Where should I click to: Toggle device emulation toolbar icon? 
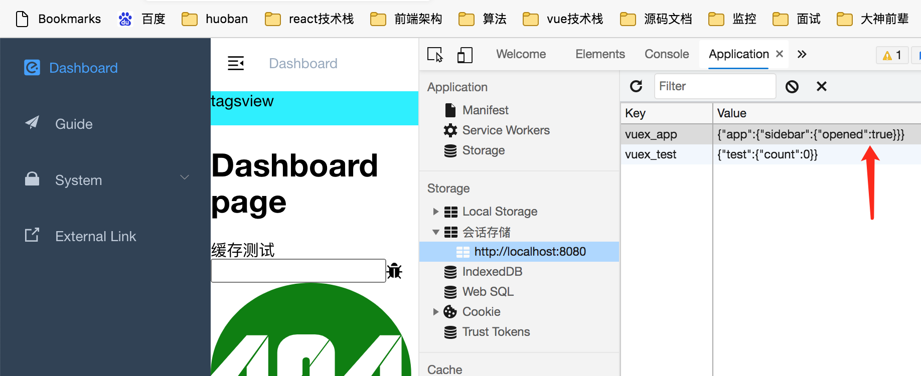(x=465, y=55)
